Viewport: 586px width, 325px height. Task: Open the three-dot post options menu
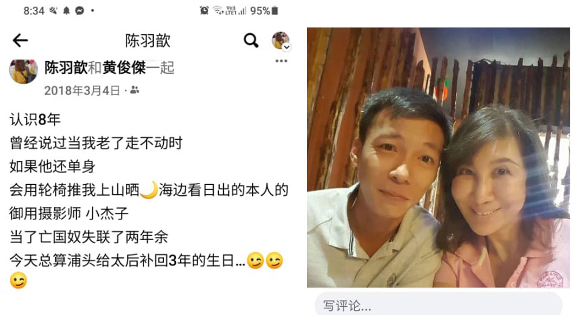tap(282, 61)
